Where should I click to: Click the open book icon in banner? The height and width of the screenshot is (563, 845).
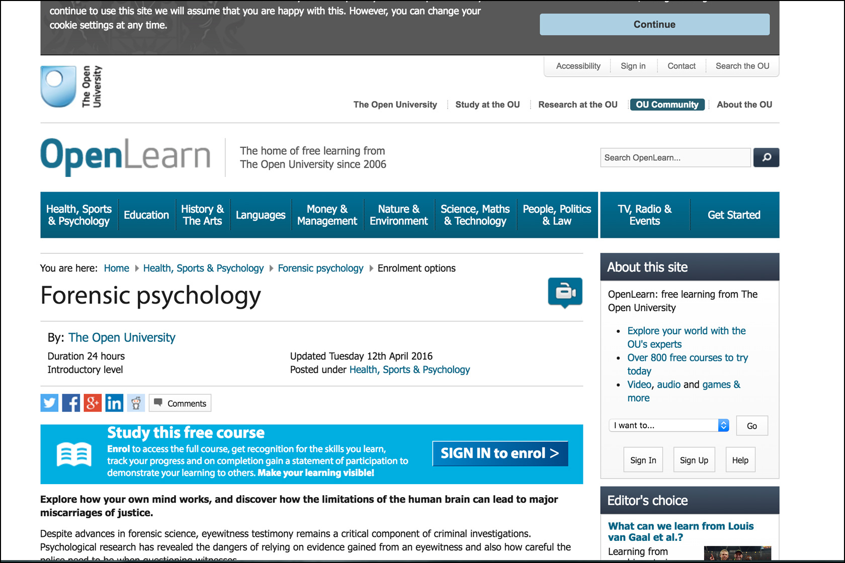[x=74, y=454]
